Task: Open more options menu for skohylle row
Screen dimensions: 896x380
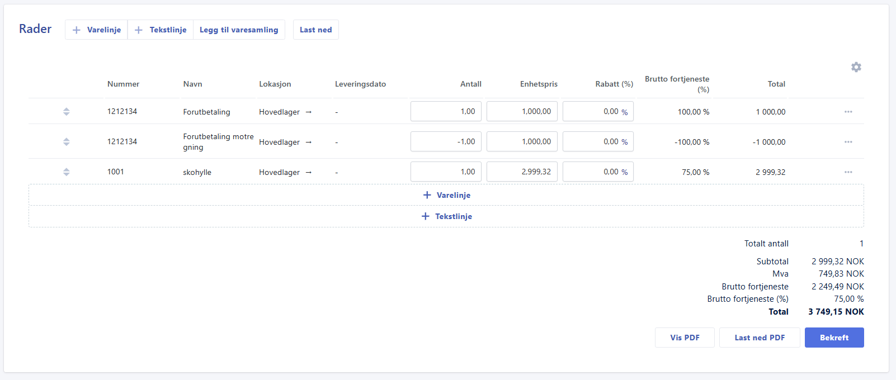Action: pyautogui.click(x=848, y=172)
